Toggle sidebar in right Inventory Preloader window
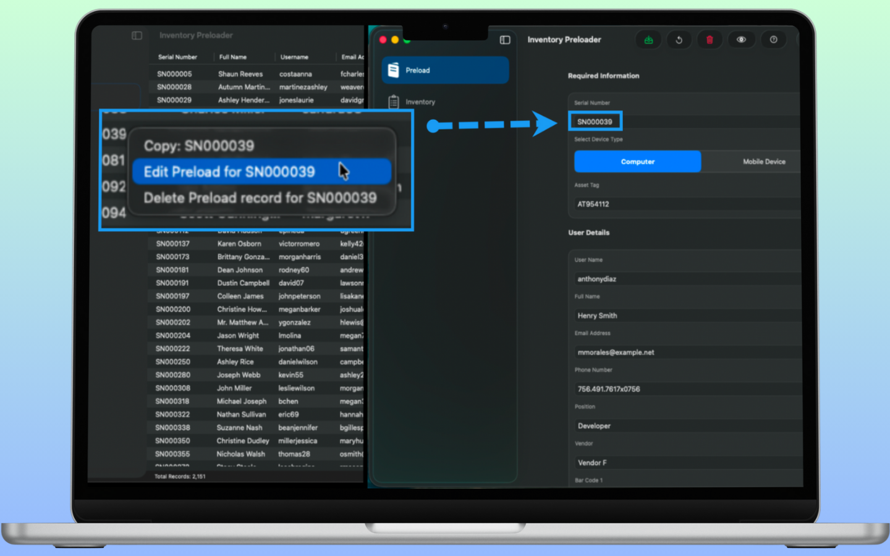The image size is (890, 556). click(x=505, y=40)
